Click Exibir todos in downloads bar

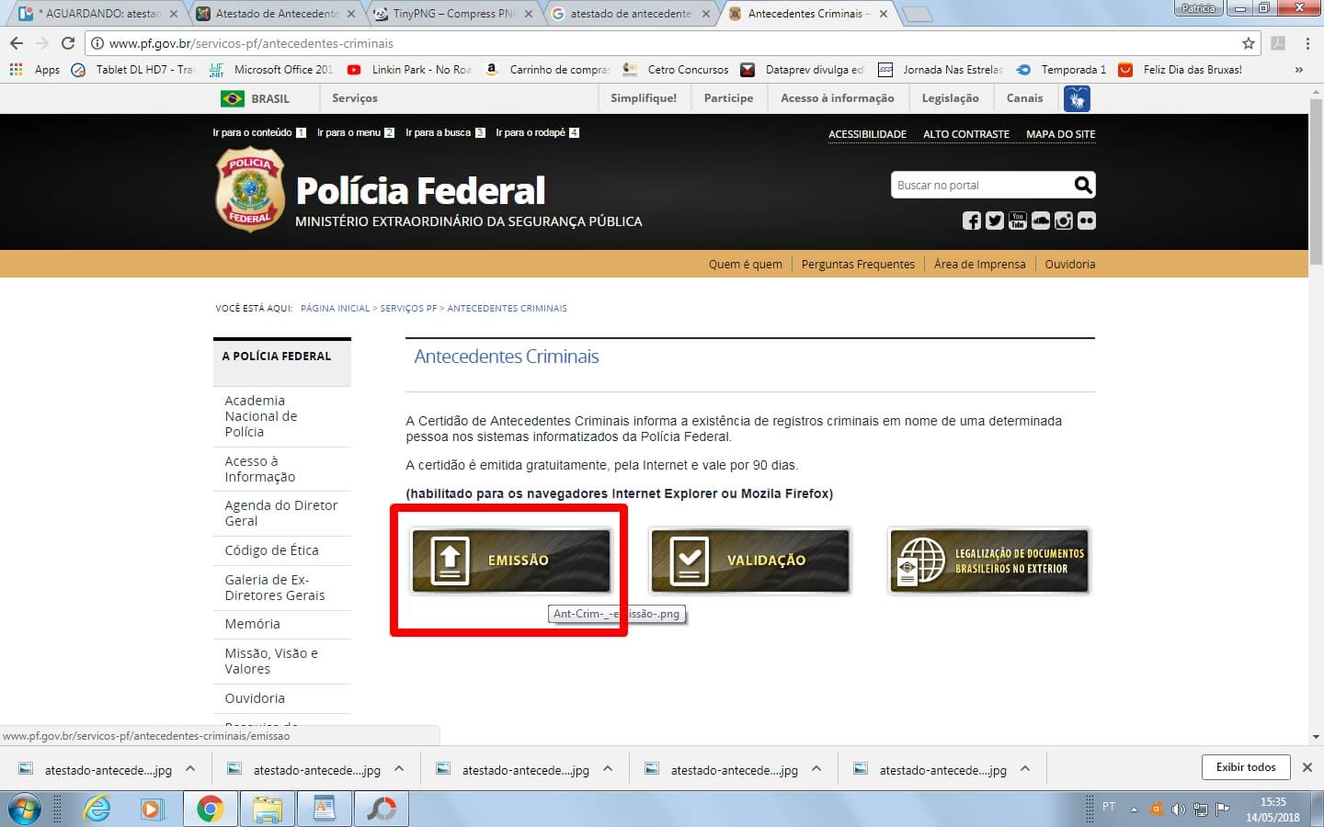click(x=1245, y=767)
